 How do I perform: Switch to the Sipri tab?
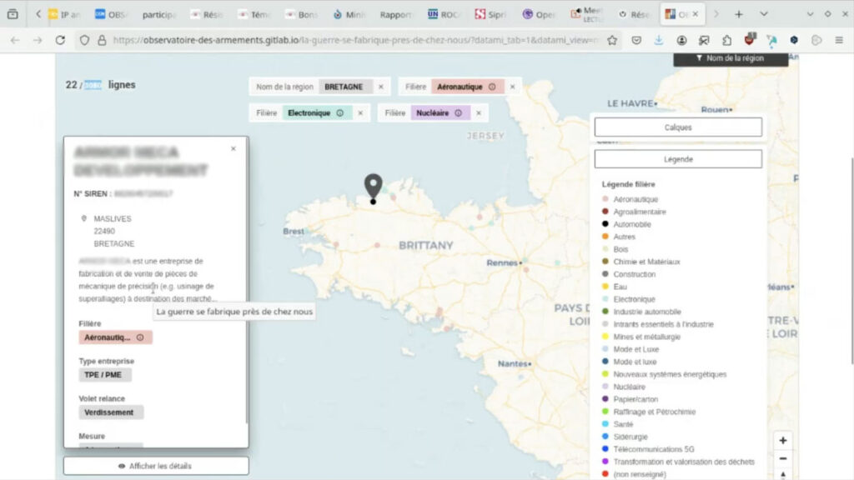(x=490, y=15)
